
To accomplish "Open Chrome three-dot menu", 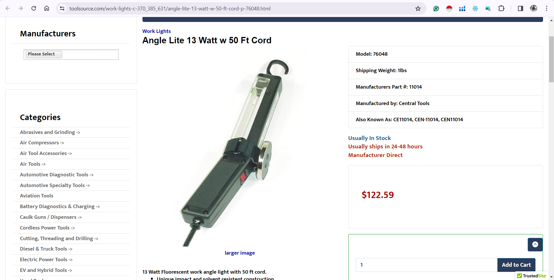I will tap(546, 8).
